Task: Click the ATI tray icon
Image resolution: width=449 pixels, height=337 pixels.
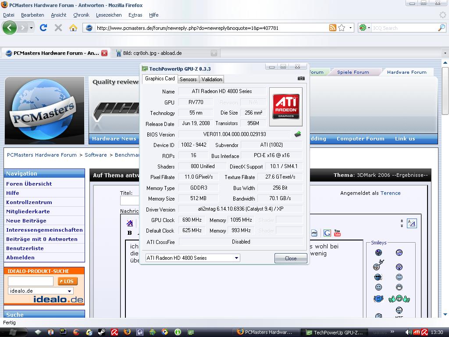Action: point(417,333)
